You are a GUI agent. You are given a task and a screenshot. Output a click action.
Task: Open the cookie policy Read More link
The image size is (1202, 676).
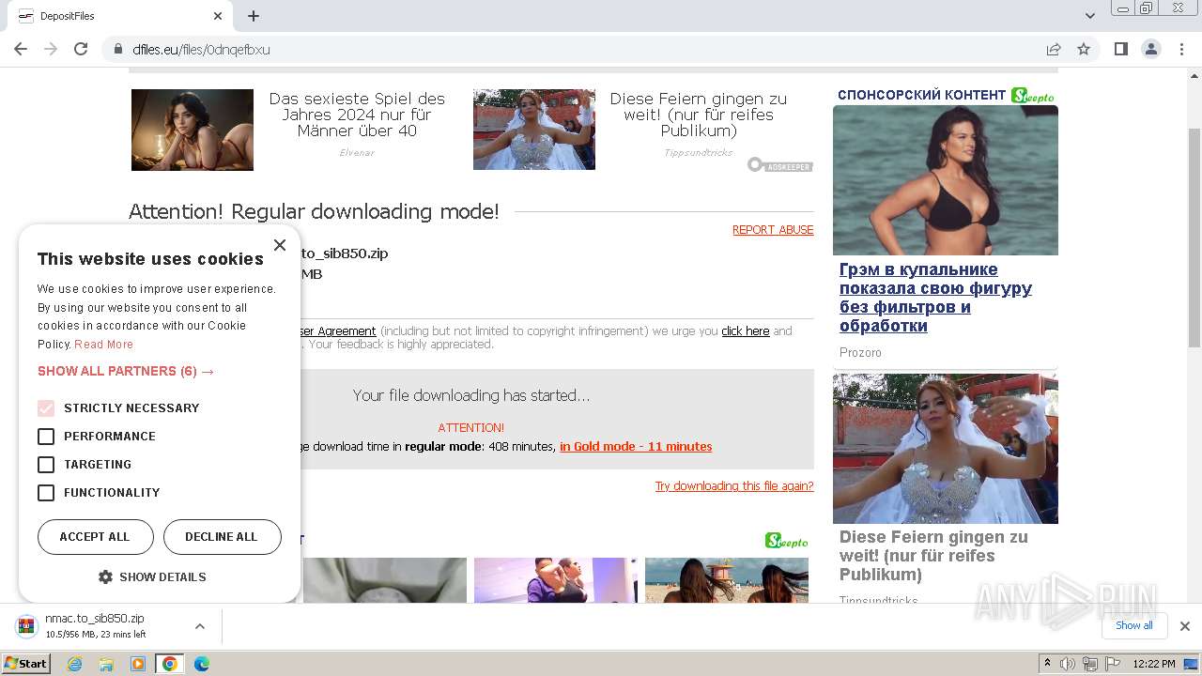(x=103, y=345)
